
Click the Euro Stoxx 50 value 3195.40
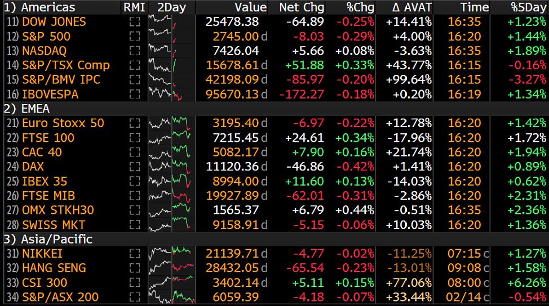point(236,123)
